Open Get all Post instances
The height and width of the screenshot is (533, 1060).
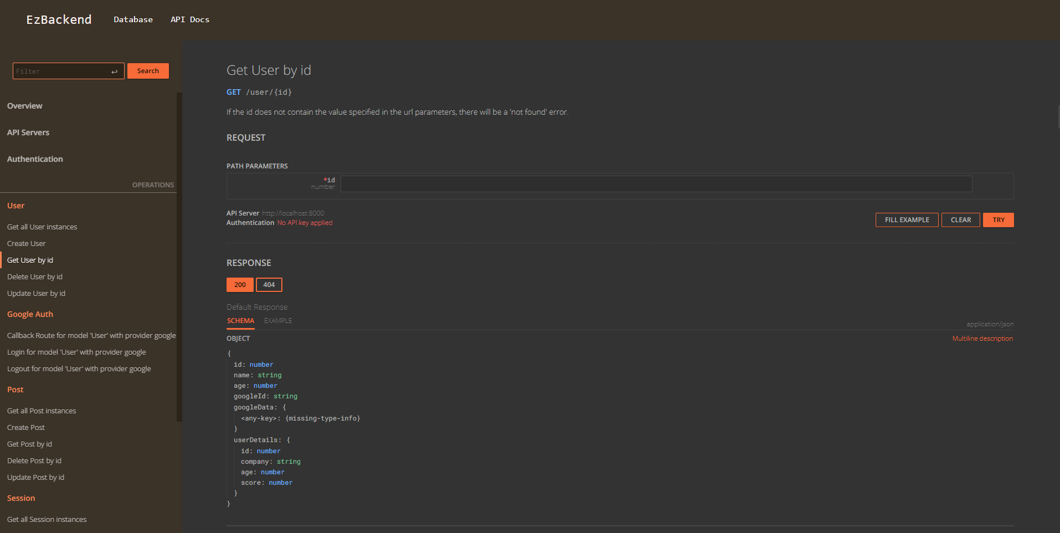click(x=42, y=411)
